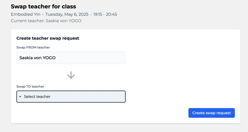Click Saskia von YOGO in the Current teacher line
Image resolution: width=248 pixels, height=132 pixels.
[63, 21]
